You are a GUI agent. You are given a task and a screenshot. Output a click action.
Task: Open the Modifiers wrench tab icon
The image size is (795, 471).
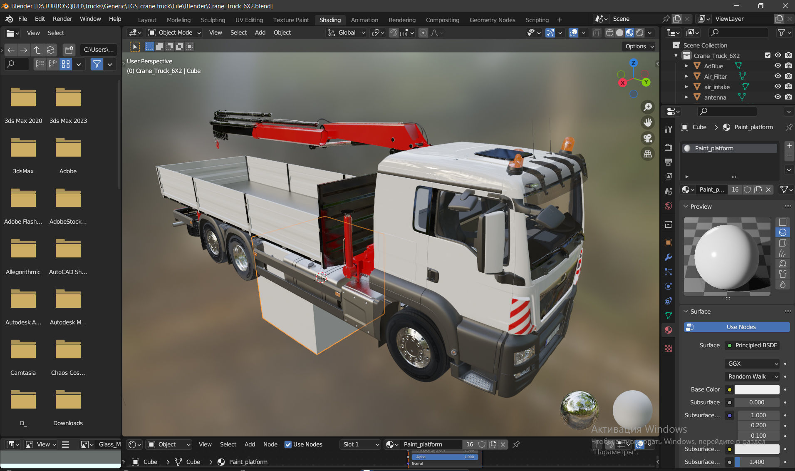tap(668, 257)
